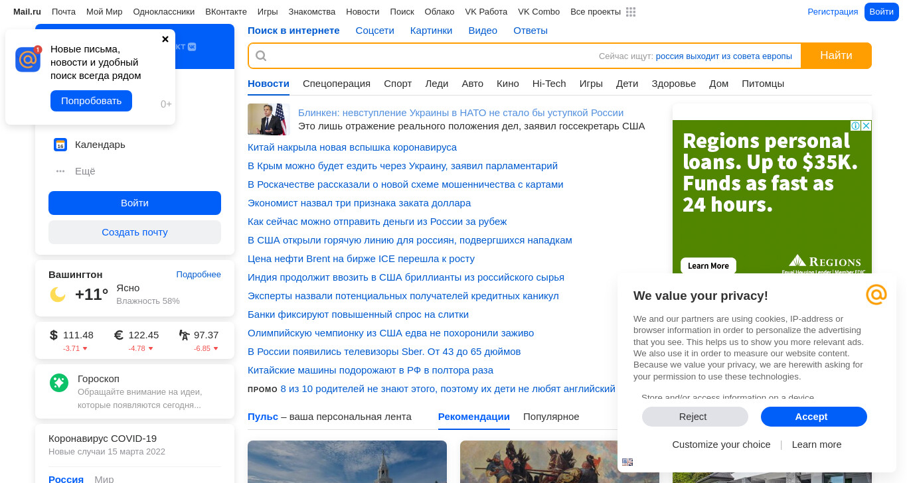Open VK Работа in the top bar
This screenshot has height=483, width=907.
click(x=486, y=12)
